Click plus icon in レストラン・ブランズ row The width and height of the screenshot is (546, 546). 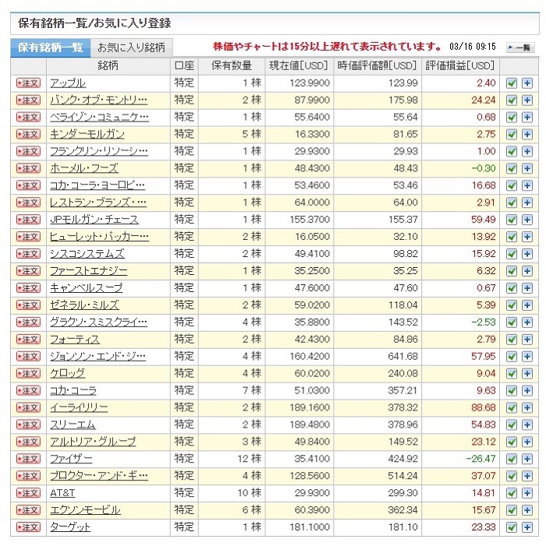pos(527,203)
